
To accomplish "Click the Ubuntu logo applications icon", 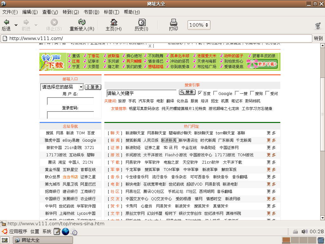I will [4, 231].
